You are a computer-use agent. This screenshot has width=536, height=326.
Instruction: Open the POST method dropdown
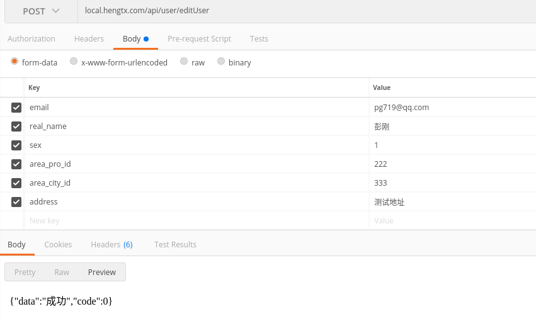pyautogui.click(x=41, y=11)
